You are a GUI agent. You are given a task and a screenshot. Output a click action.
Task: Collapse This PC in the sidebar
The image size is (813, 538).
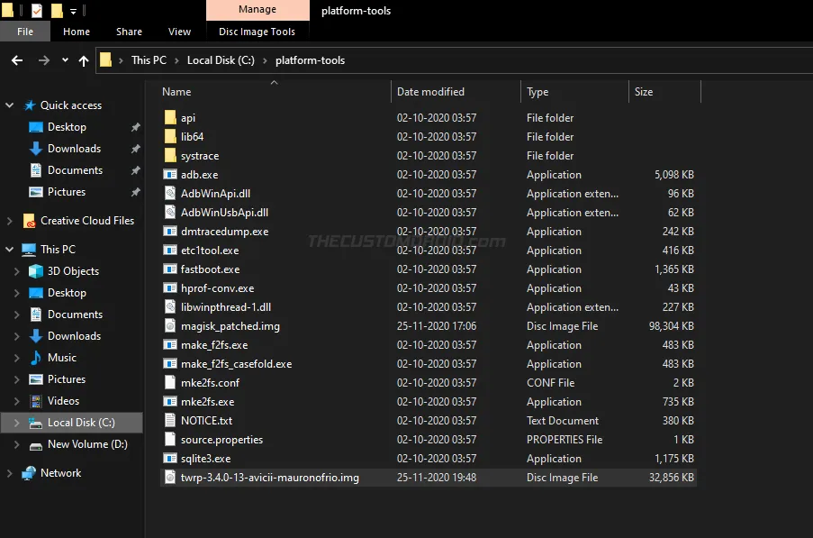[9, 249]
